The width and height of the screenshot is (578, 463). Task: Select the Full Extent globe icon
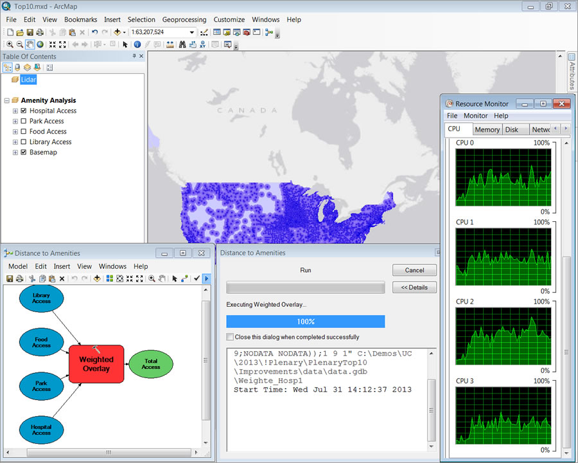(x=40, y=43)
